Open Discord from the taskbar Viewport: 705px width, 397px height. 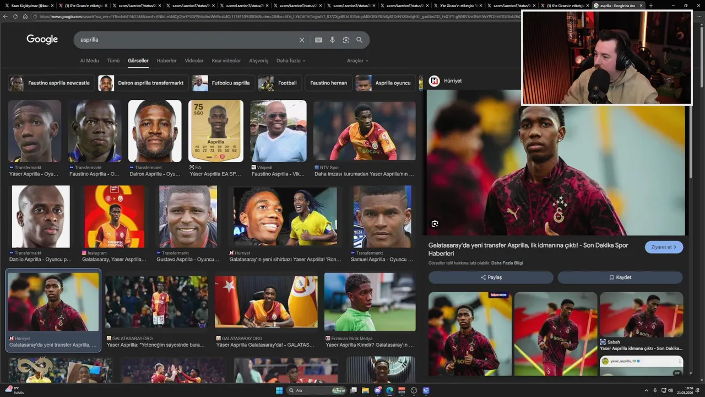(x=378, y=390)
